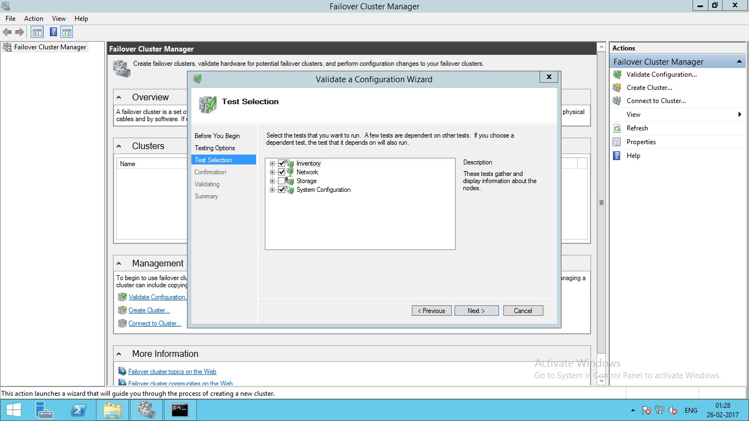
Task: Click the Action Center flag tray icon
Action: pos(646,410)
